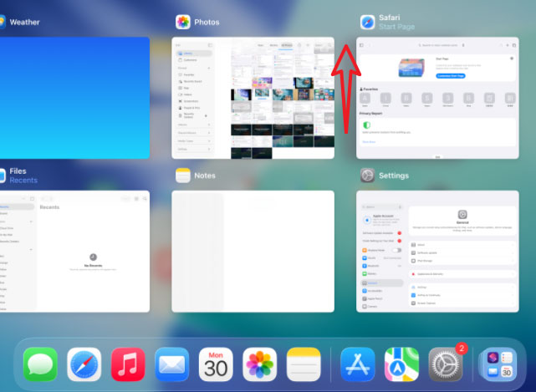Open the Notes app in the dock

point(304,364)
